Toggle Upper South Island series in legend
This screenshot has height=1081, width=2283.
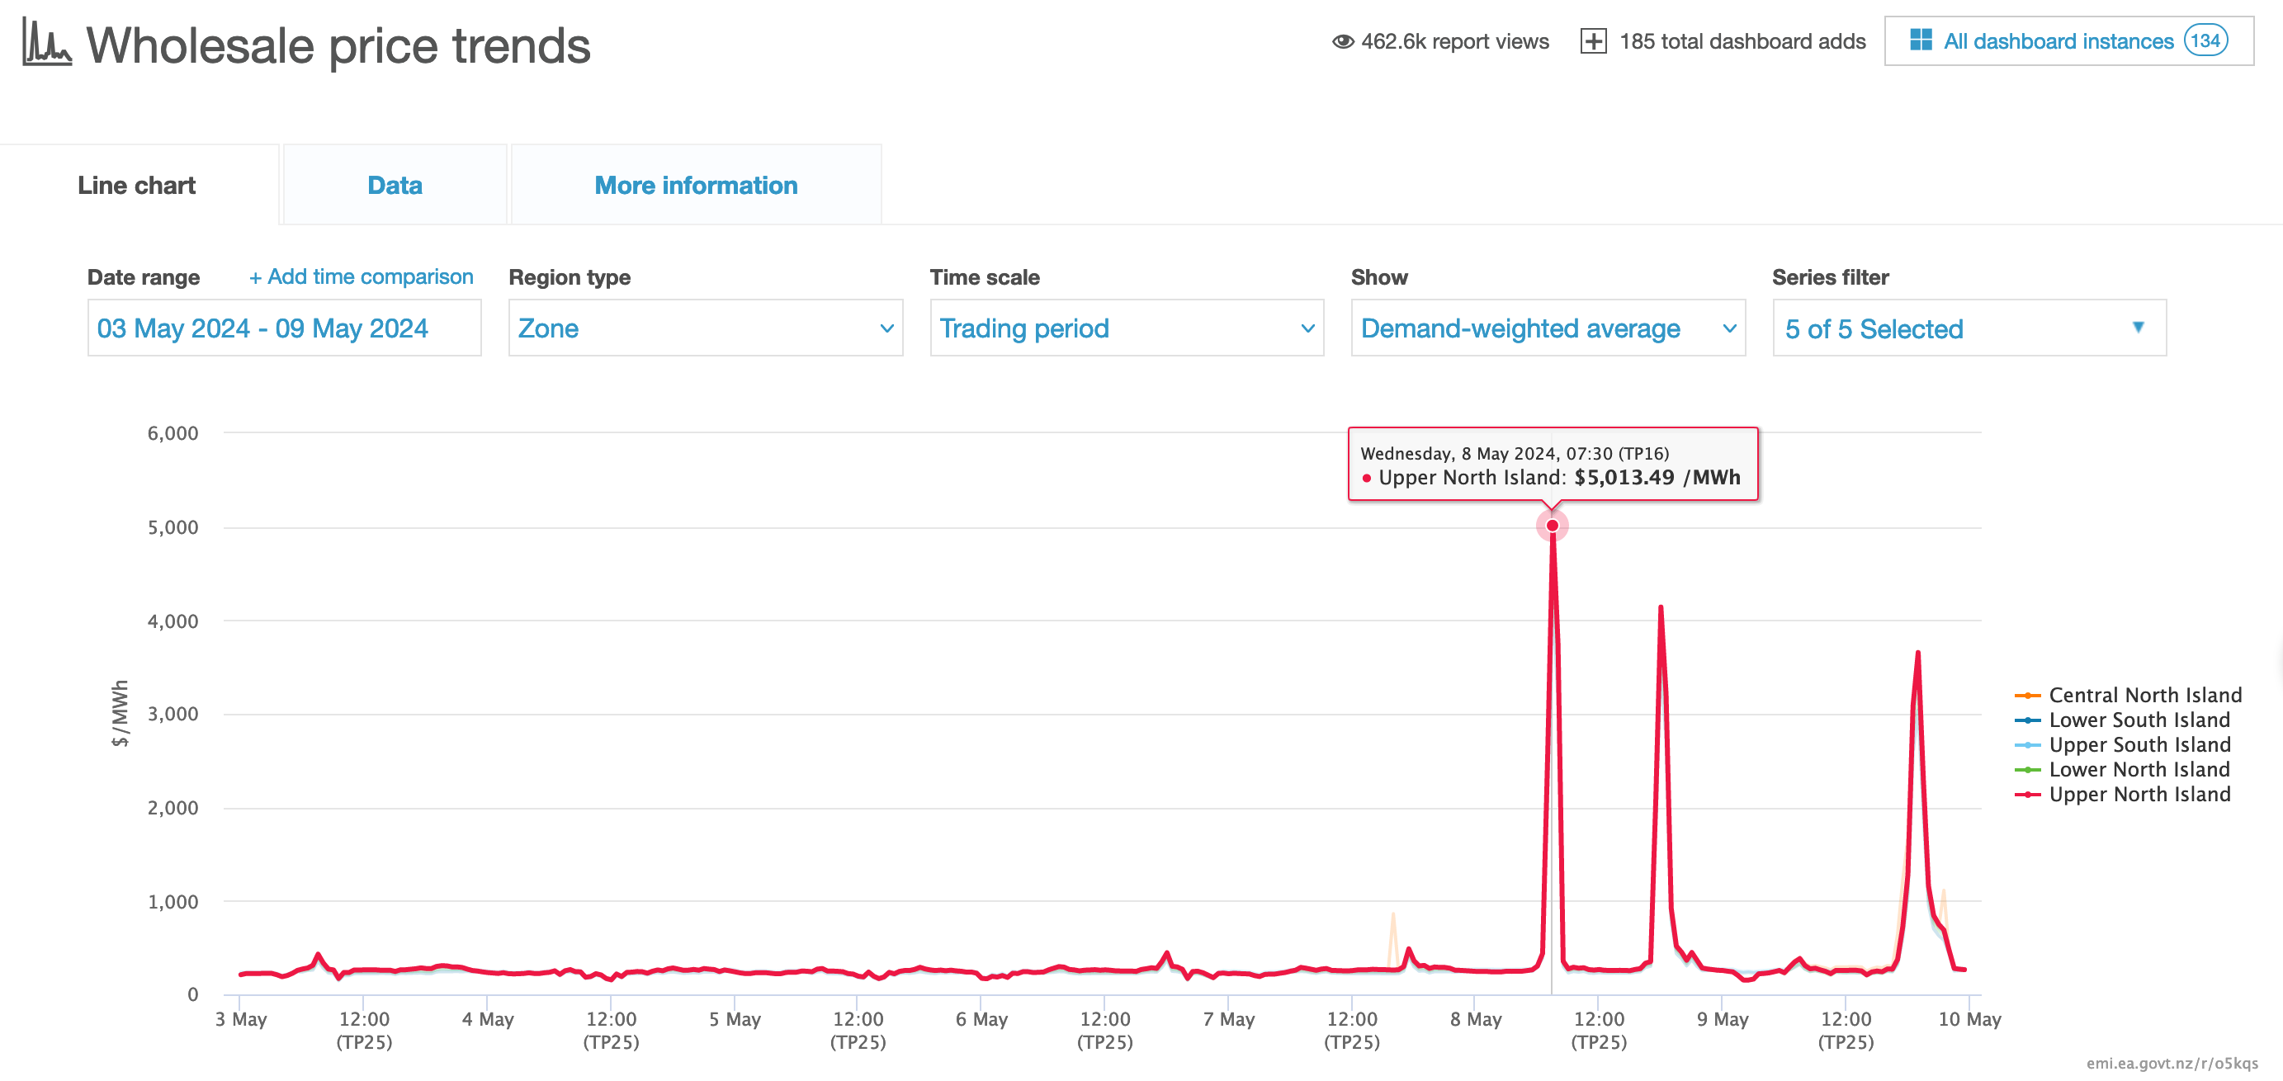point(2139,744)
